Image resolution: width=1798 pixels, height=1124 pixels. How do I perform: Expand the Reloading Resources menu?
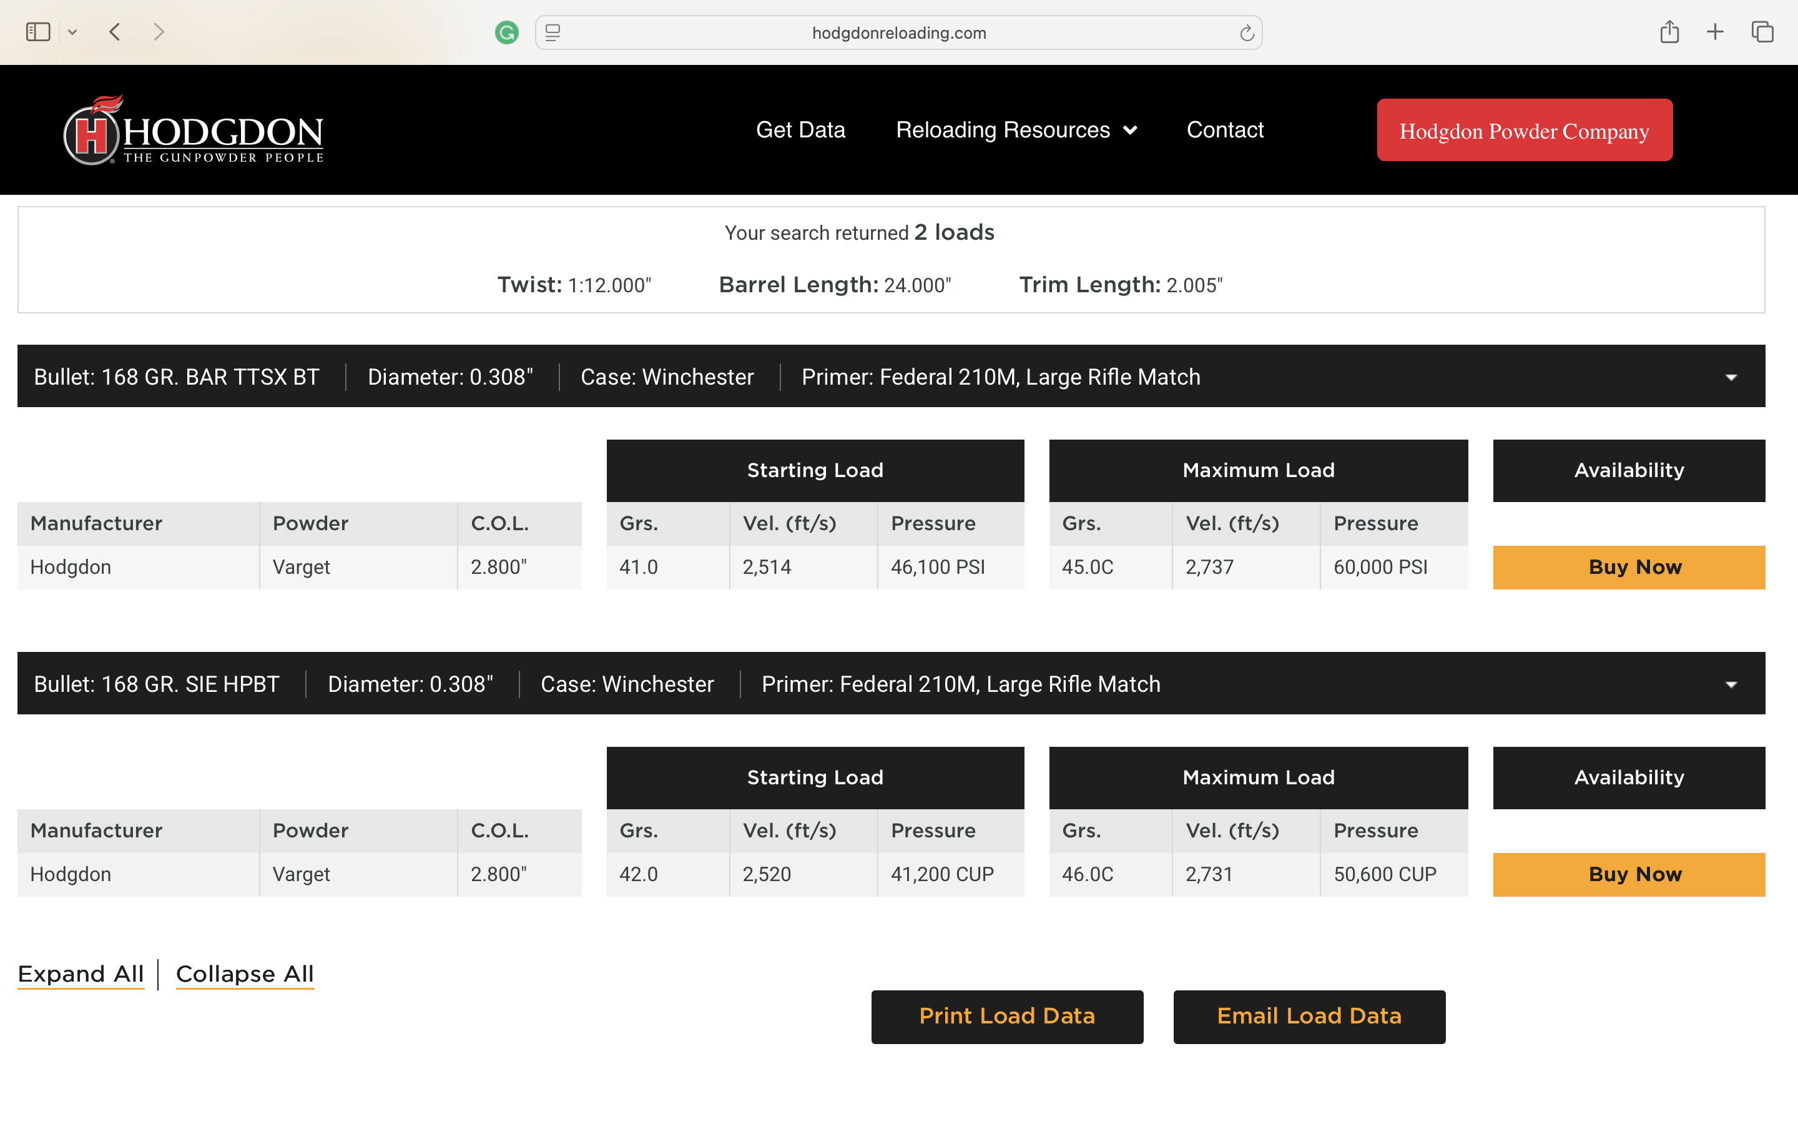click(1016, 130)
